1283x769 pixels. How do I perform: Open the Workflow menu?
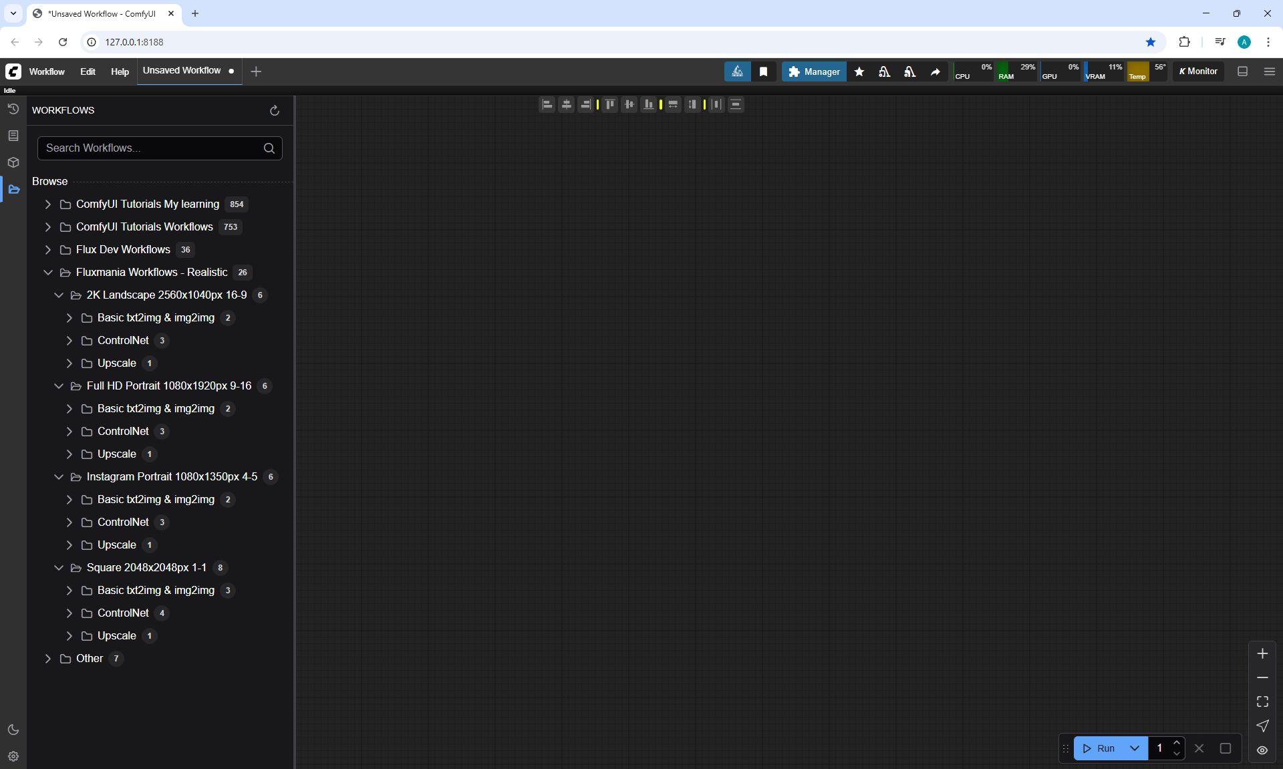click(x=47, y=71)
